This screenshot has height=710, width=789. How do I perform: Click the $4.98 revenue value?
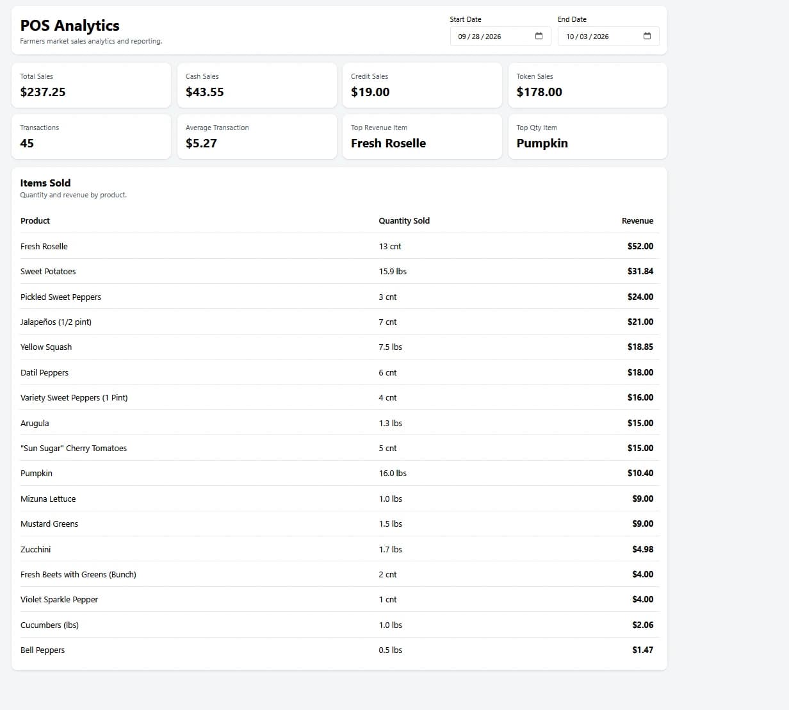click(x=643, y=549)
